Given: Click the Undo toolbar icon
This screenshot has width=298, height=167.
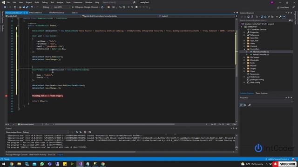Looking at the screenshot, I should pos(32,7).
